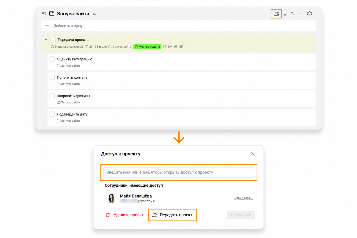Click the Мастер-задача green tag
Screen dimensions: 357x238
tap(147, 47)
